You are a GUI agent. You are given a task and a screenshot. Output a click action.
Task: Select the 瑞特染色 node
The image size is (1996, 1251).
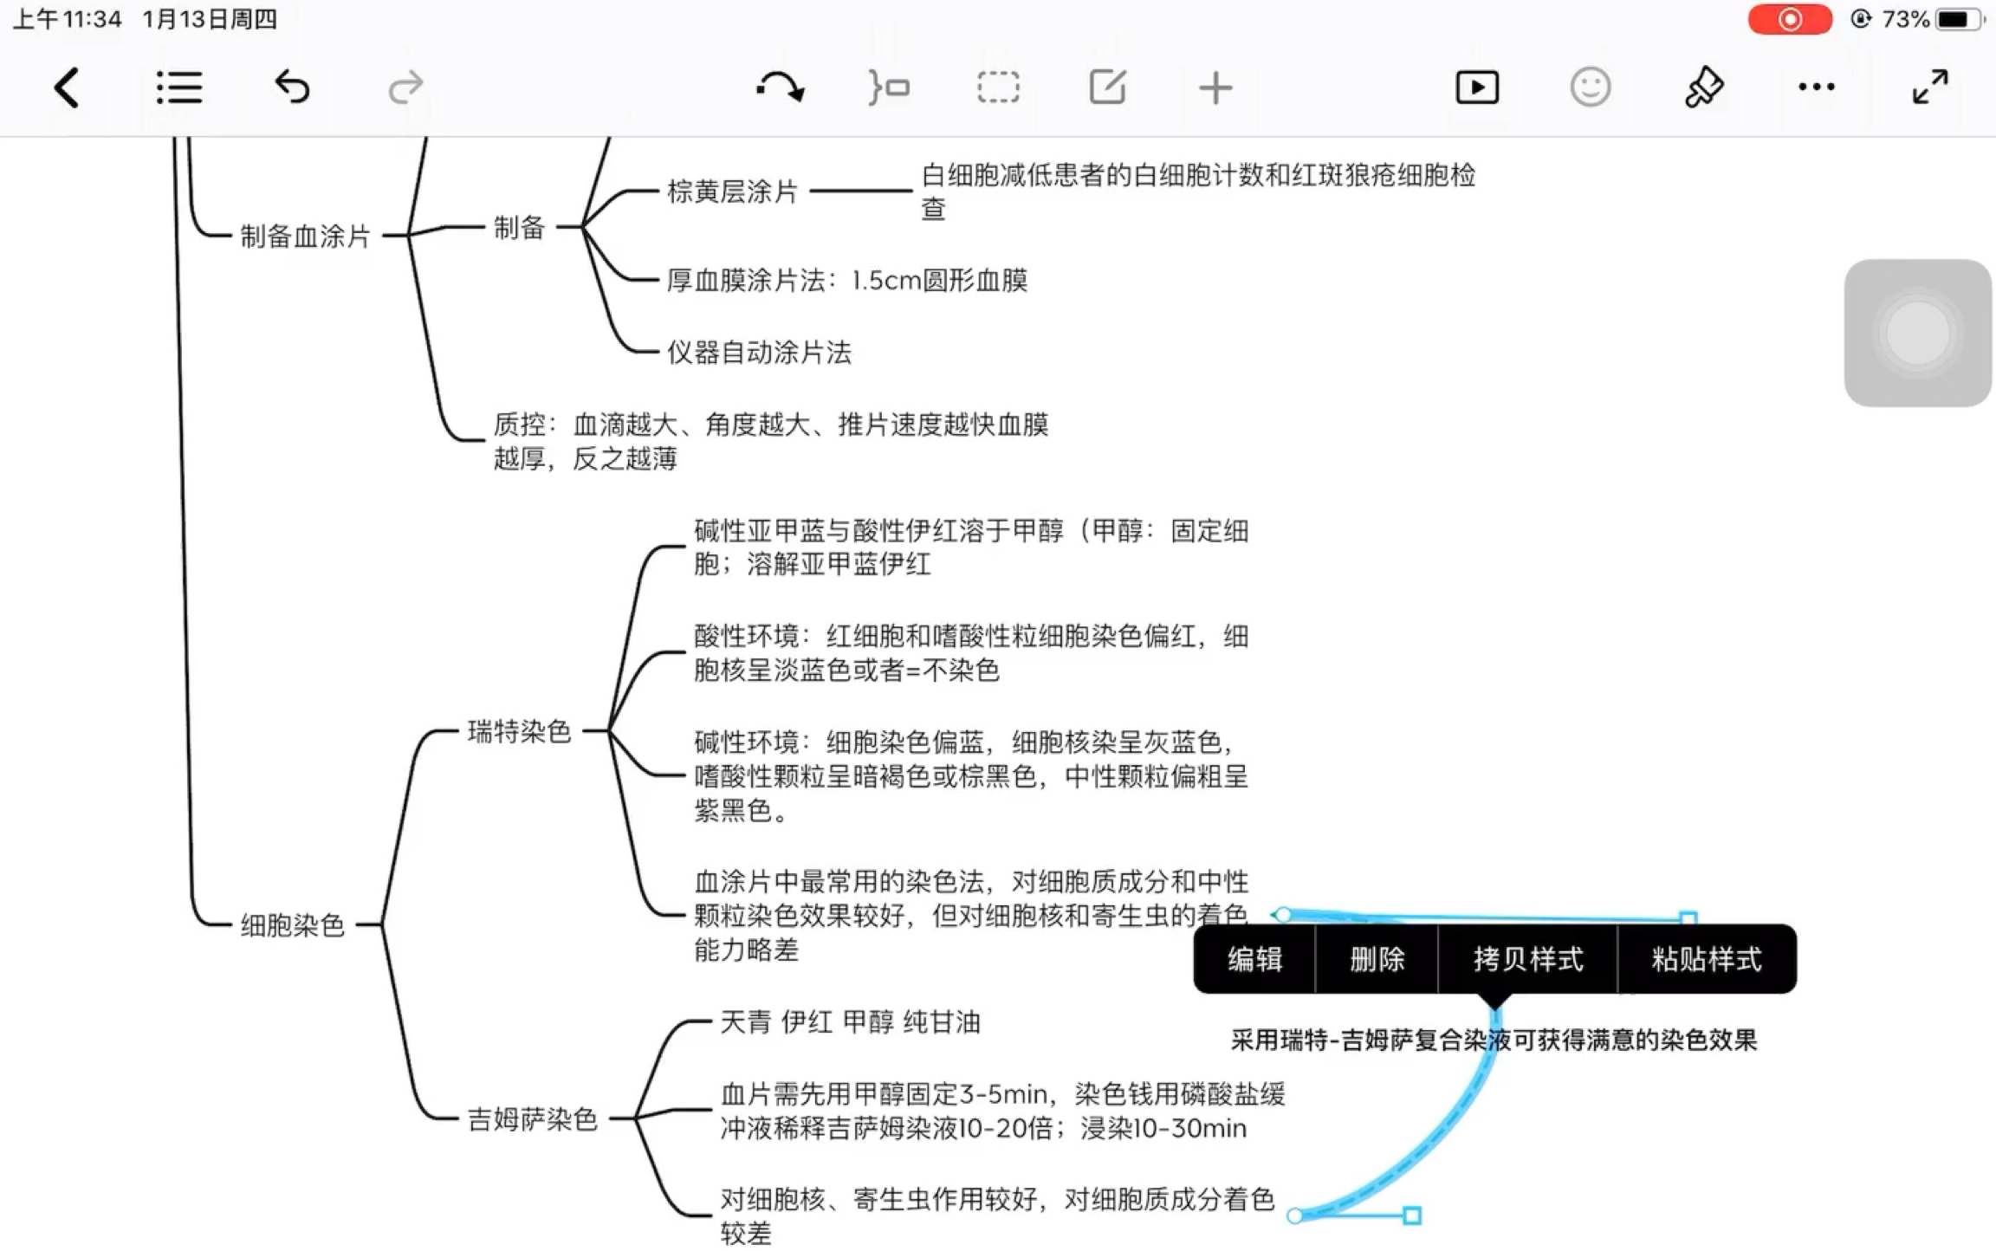519,731
